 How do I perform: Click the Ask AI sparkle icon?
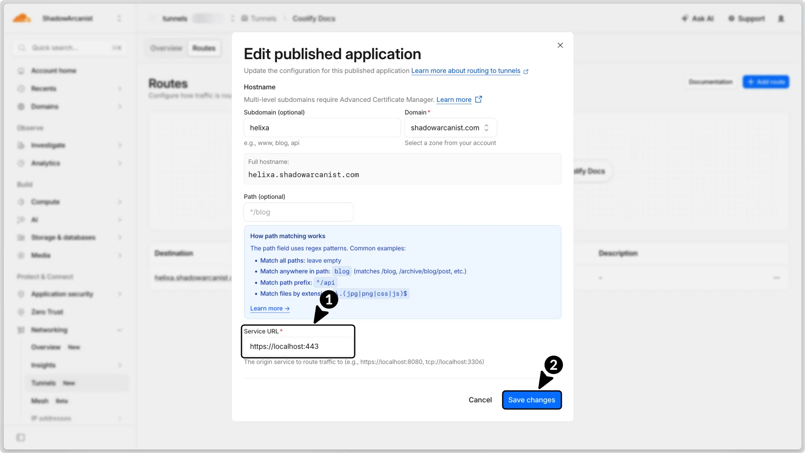(x=685, y=18)
